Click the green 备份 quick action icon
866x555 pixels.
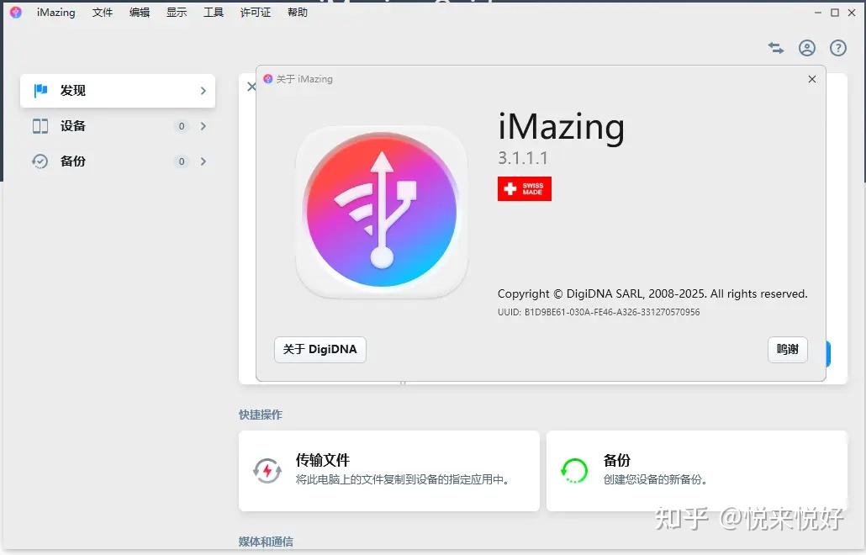tap(574, 471)
